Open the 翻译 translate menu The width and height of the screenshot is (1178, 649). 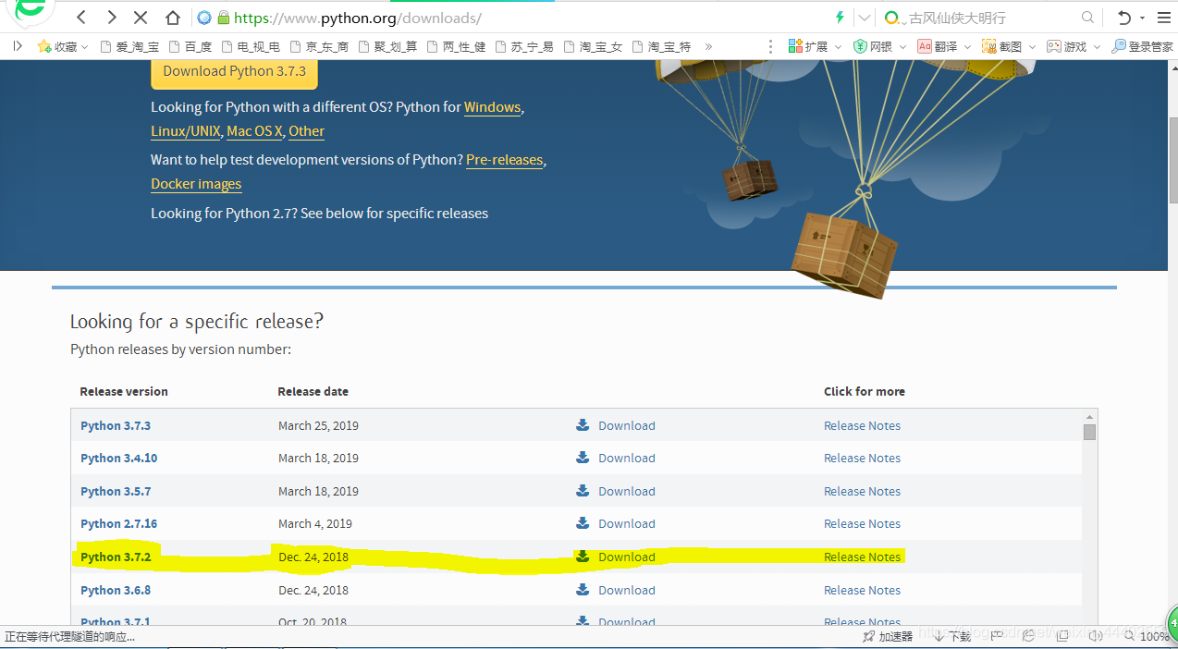click(x=944, y=46)
